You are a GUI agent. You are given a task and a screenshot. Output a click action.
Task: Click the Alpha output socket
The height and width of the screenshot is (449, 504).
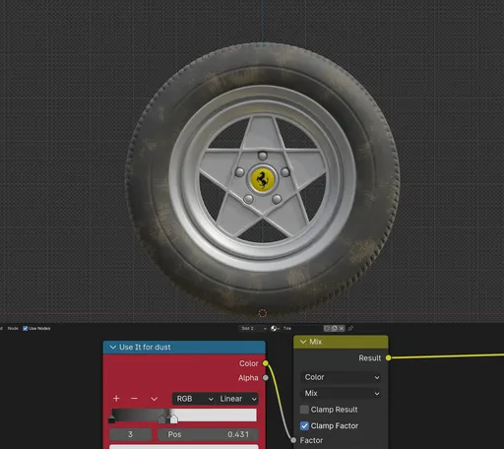point(266,378)
